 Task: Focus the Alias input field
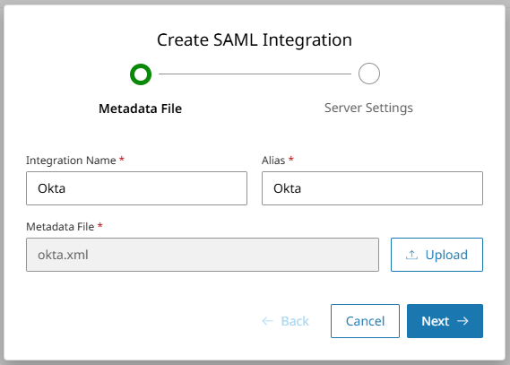pyautogui.click(x=372, y=188)
